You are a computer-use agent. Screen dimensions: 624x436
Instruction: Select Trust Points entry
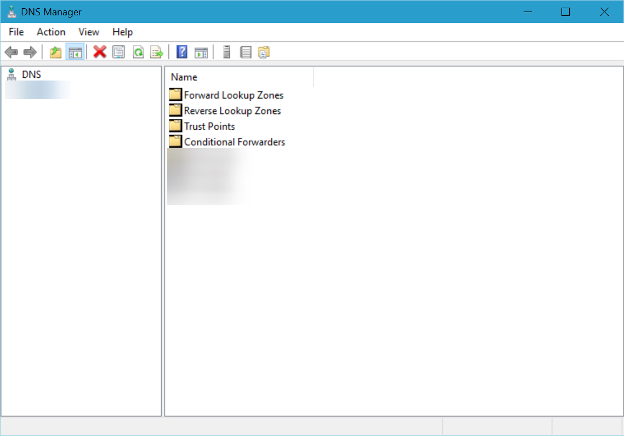click(x=209, y=126)
